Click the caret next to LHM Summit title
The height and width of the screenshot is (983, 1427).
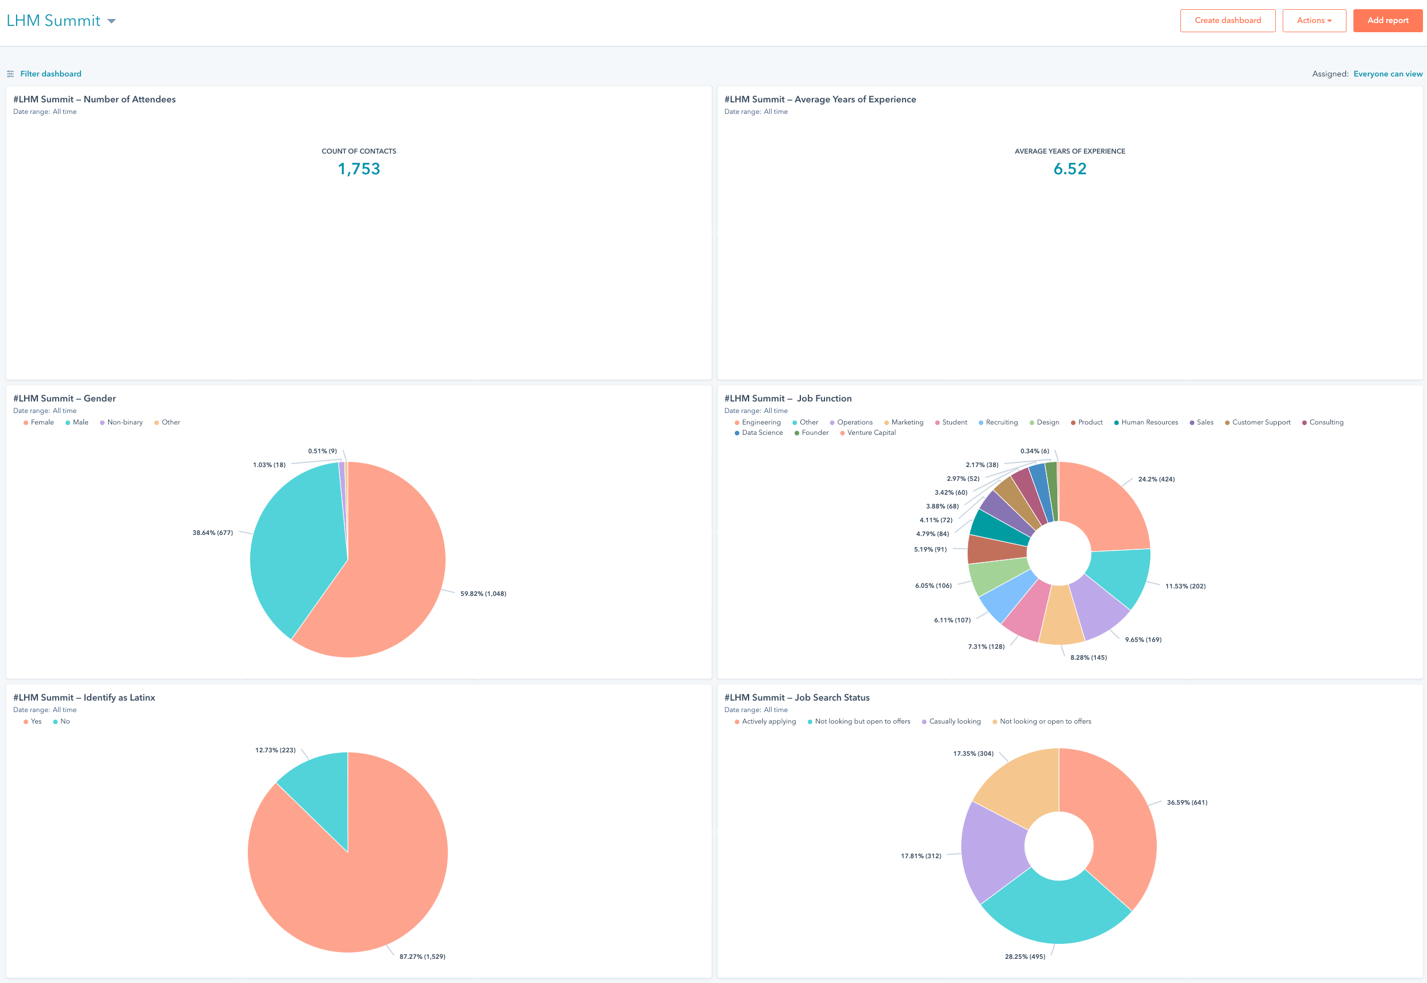[112, 21]
